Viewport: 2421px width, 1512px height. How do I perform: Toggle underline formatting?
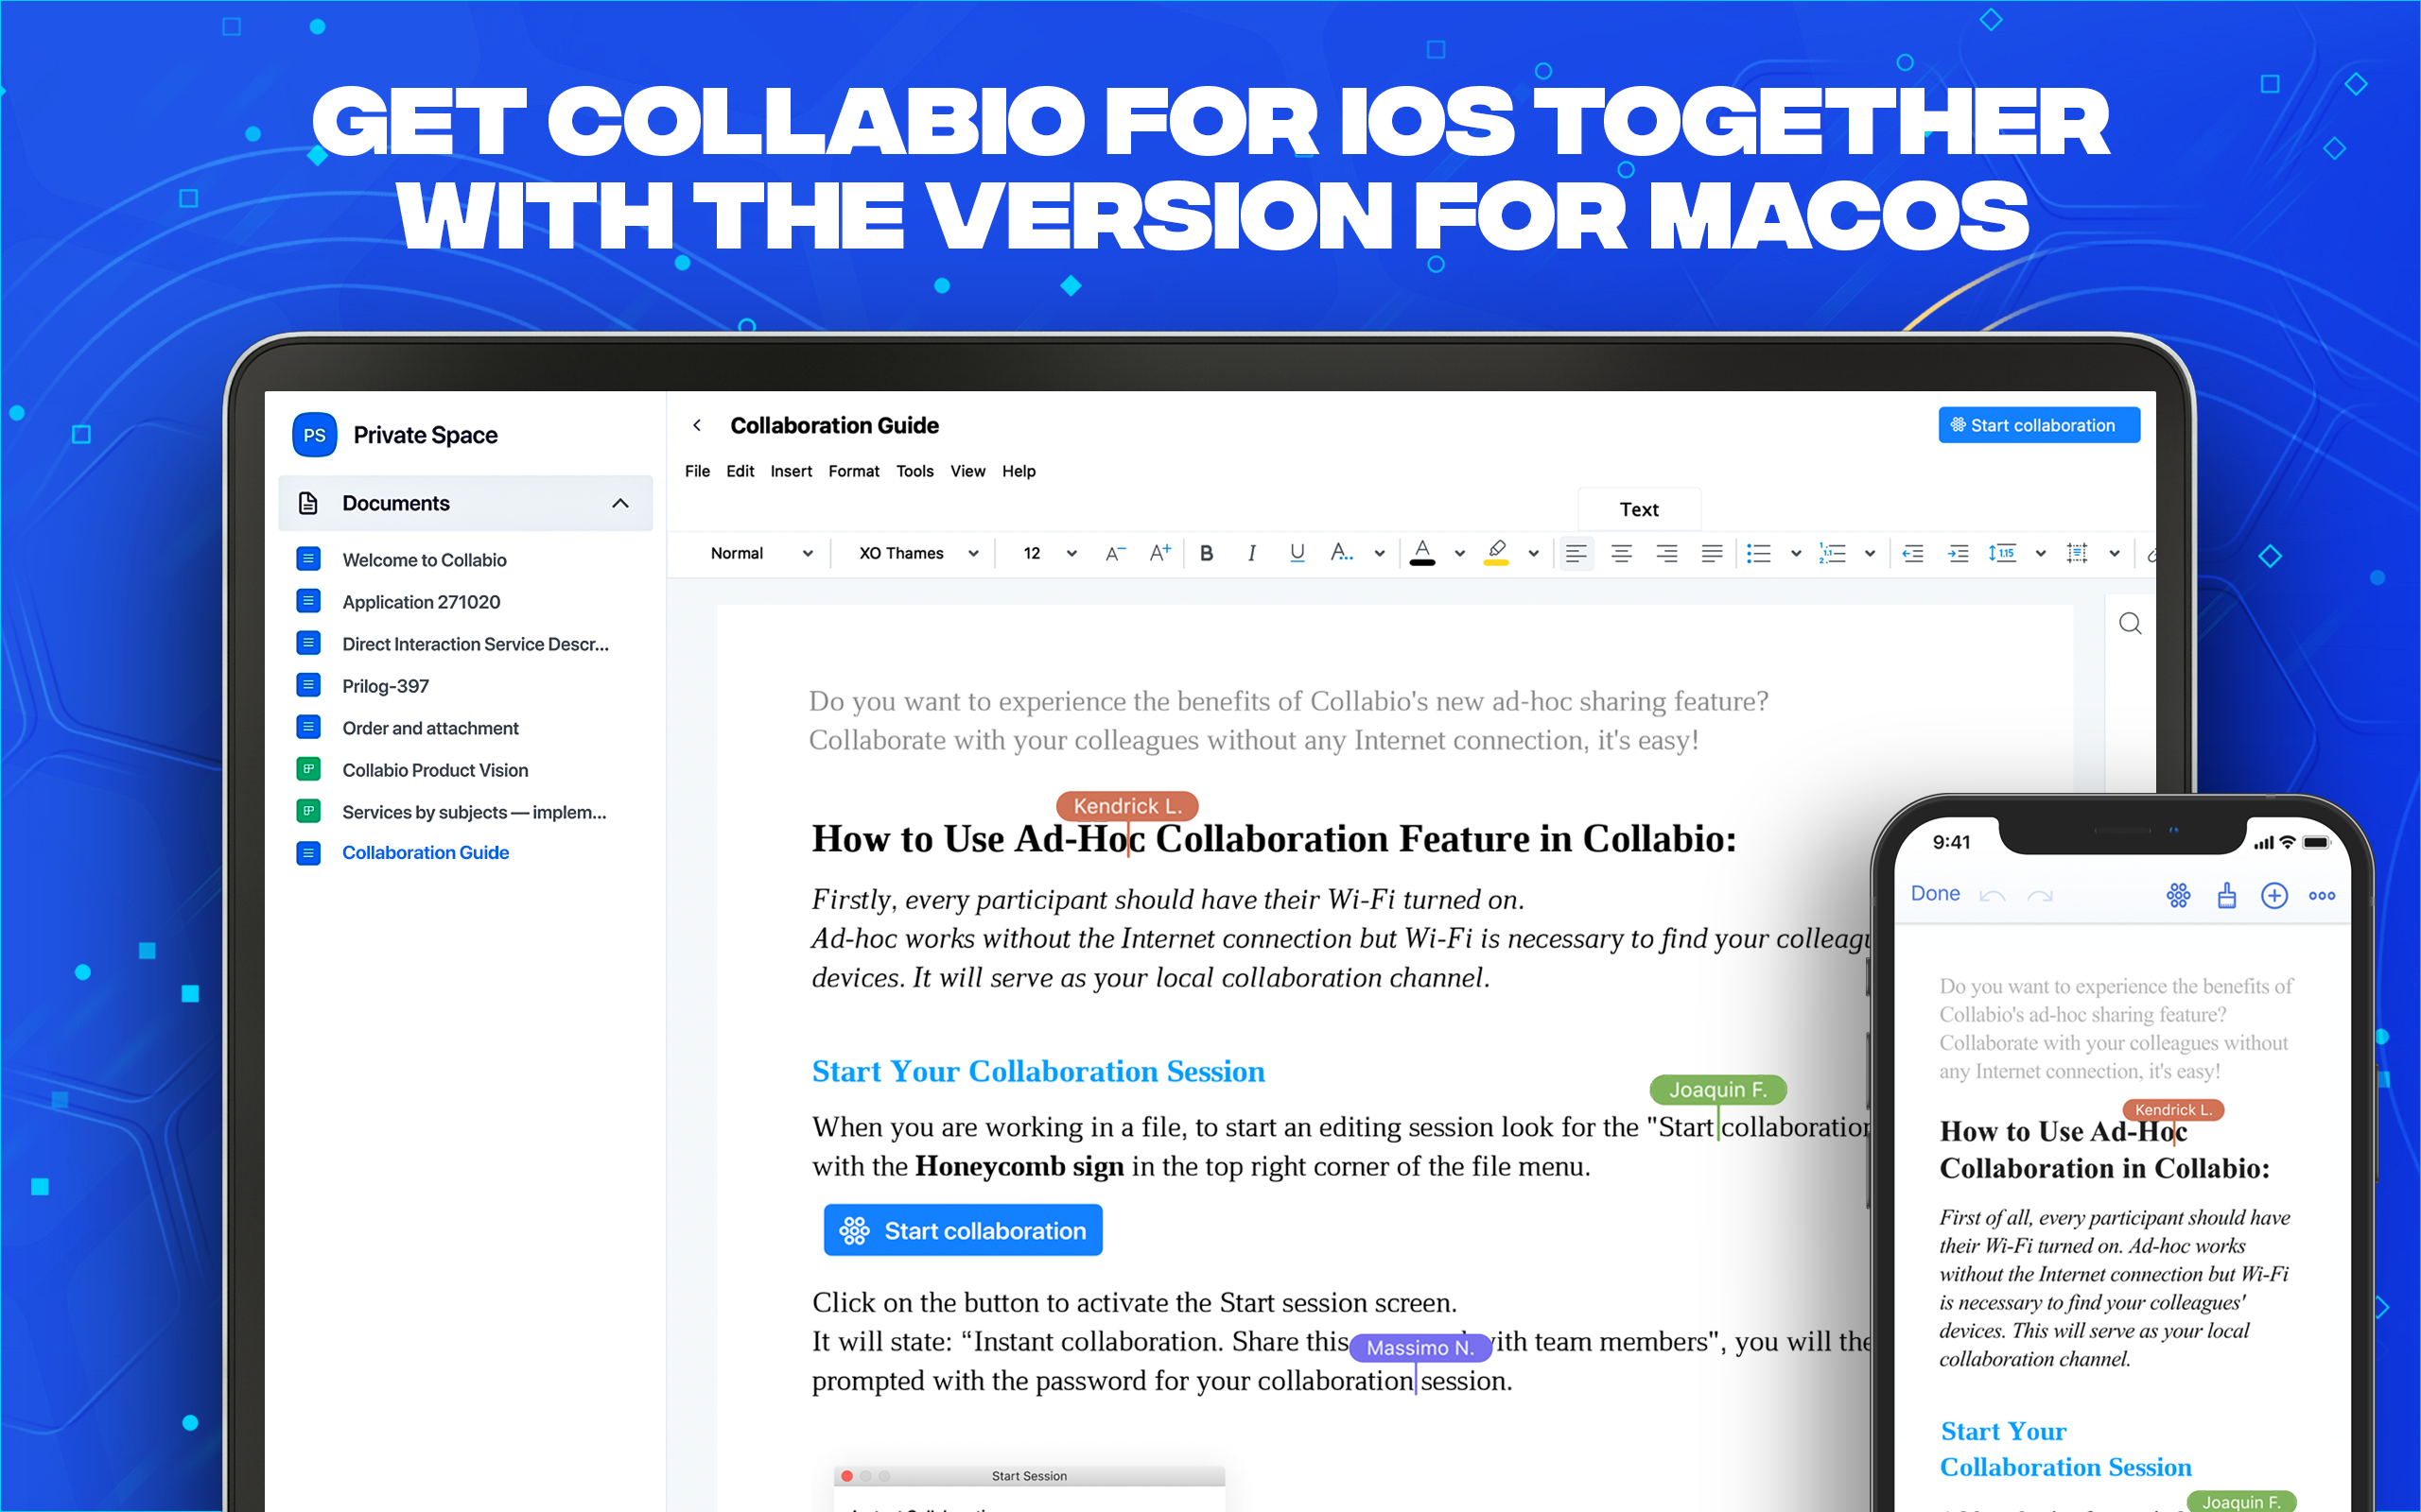(1297, 553)
